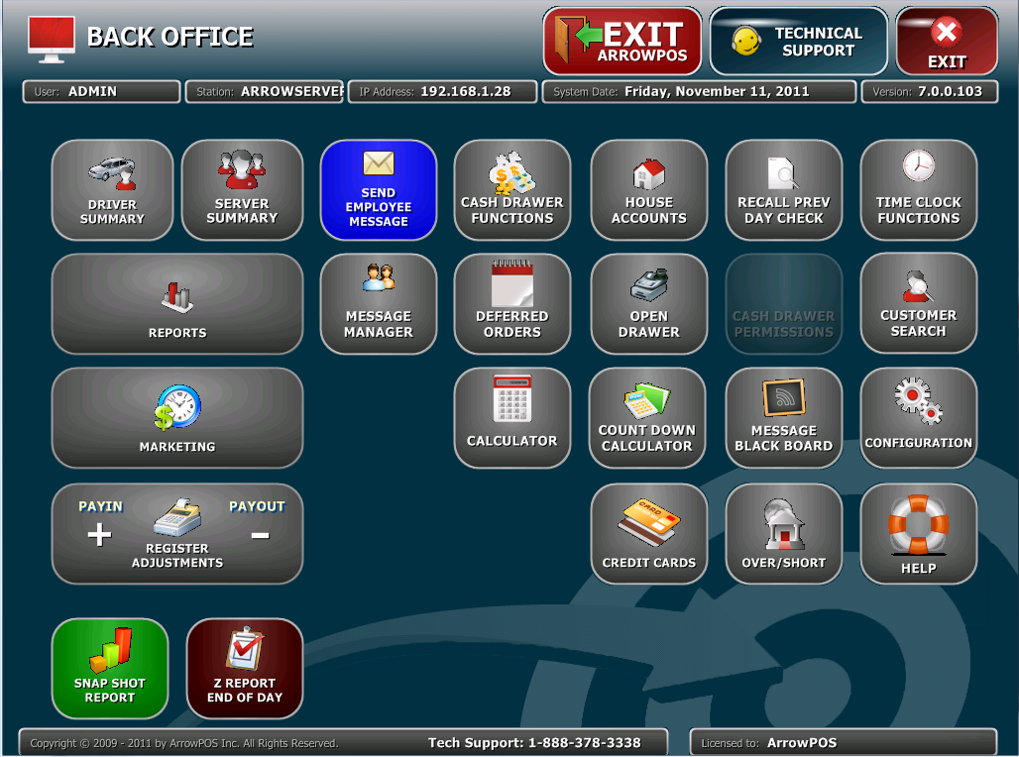The width and height of the screenshot is (1019, 757).
Task: Open the Count Down Calculator
Action: pos(648,417)
